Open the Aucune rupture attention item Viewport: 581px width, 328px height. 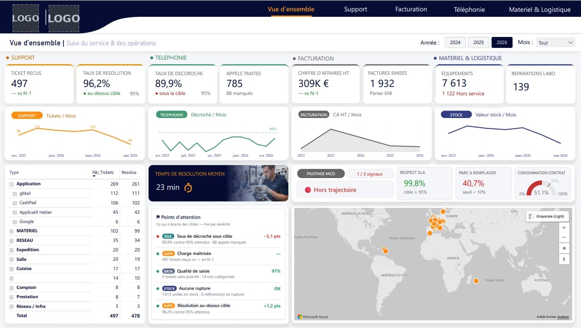pyautogui.click(x=218, y=291)
